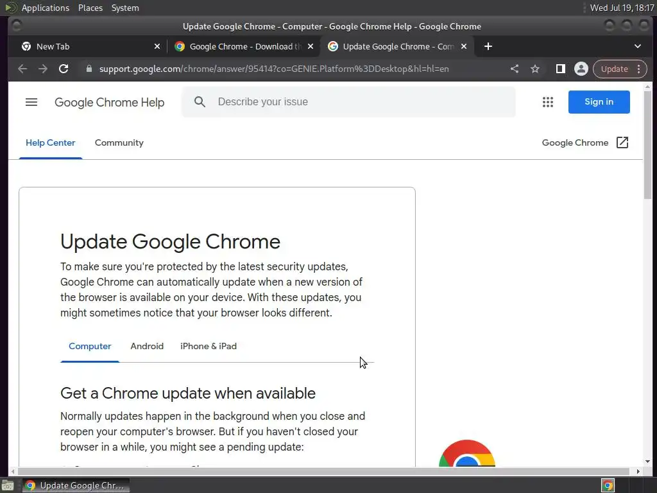This screenshot has width=657, height=493.
Task: Open the Applications system menu
Action: 45,8
